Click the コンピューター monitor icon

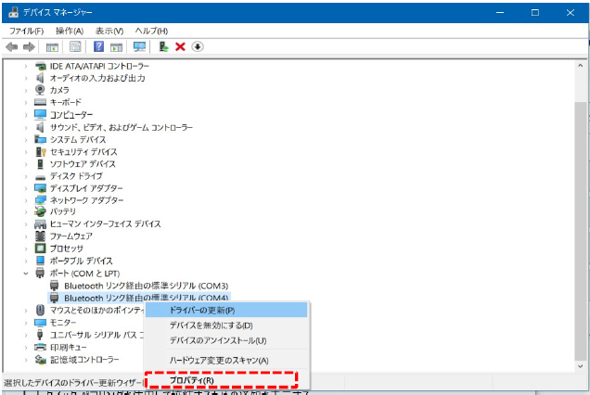(40, 114)
